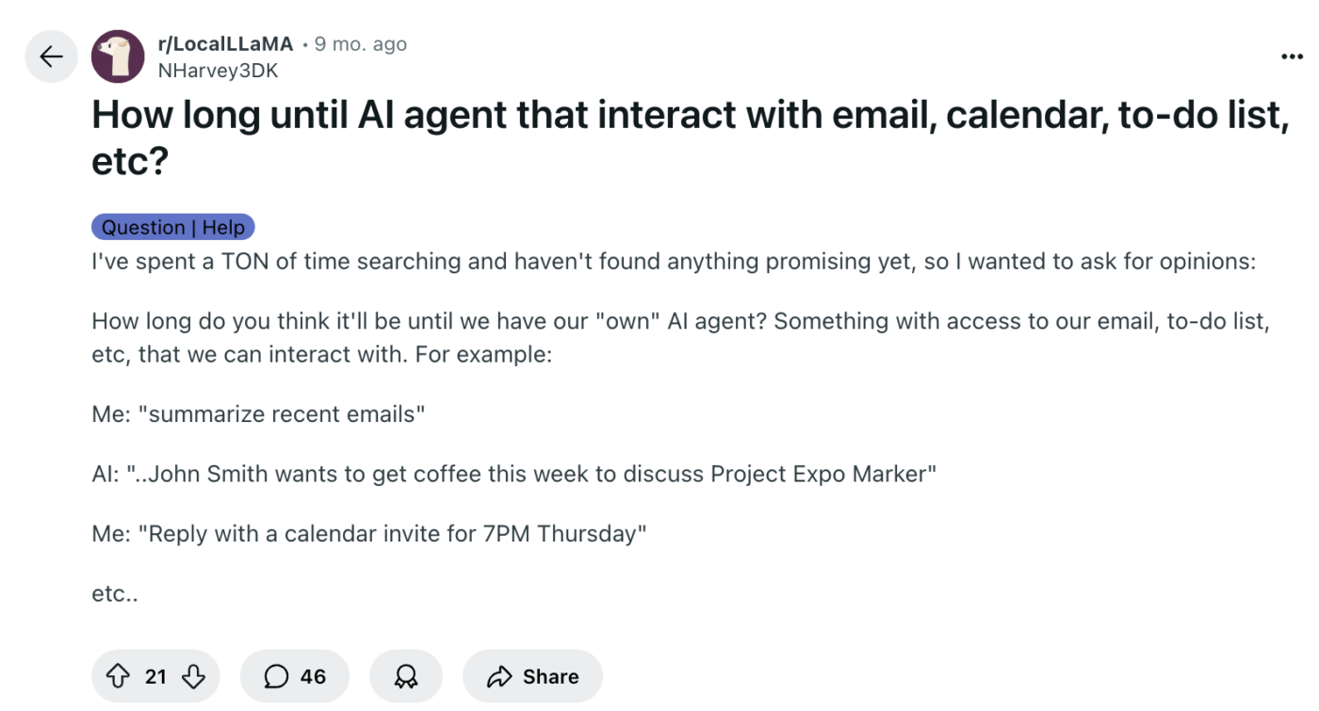Open NHarvey3DK's profile
Screen dimensions: 1319x711
(219, 70)
